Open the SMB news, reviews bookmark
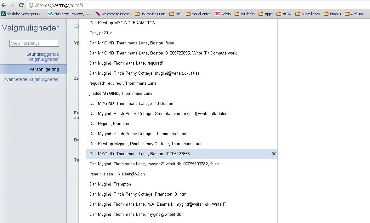Screen dimensions: 370x223 pyautogui.click(x=69, y=14)
